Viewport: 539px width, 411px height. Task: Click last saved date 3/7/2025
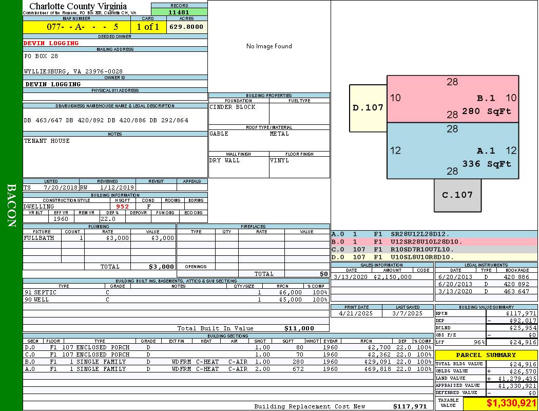[408, 314]
